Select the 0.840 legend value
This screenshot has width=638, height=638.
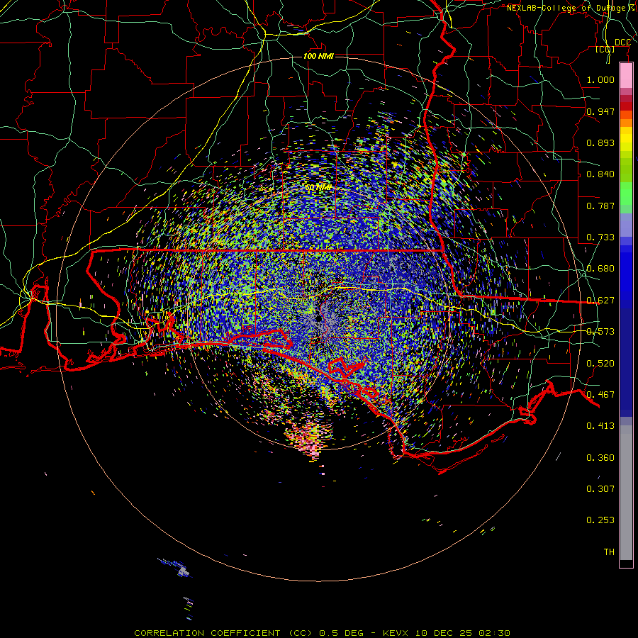[600, 174]
